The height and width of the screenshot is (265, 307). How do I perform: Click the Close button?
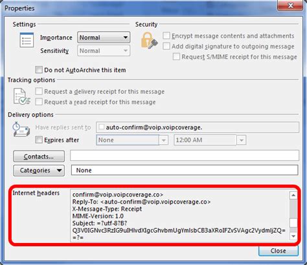pos(279,251)
